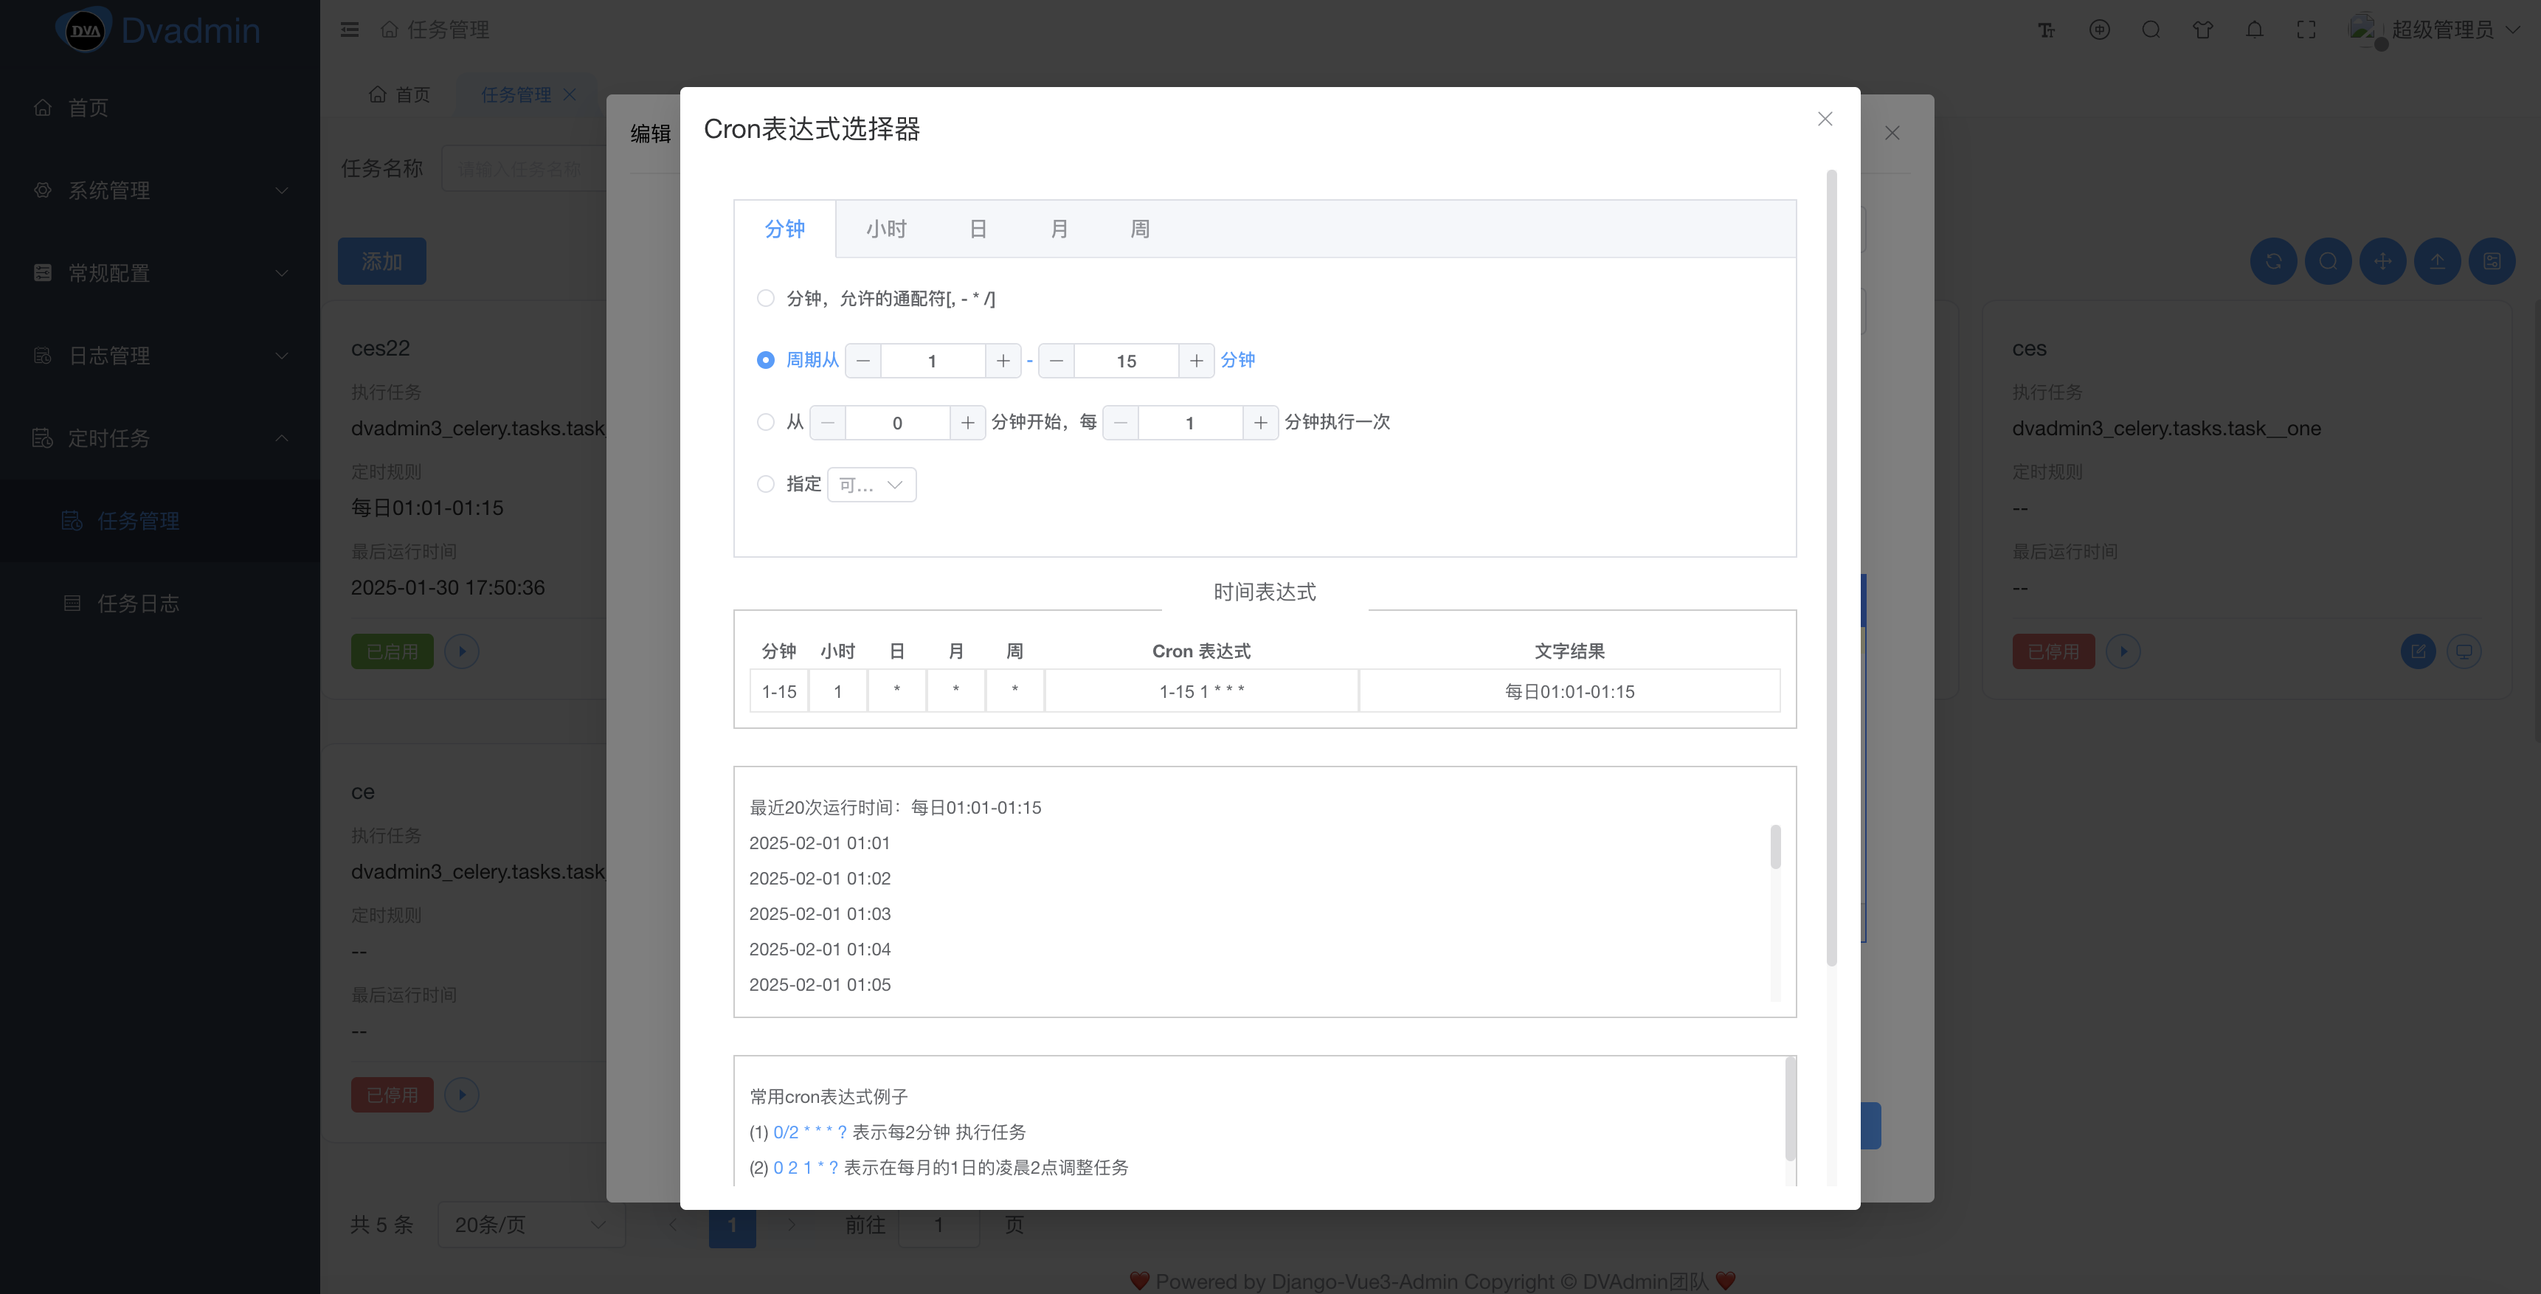The height and width of the screenshot is (1294, 2541).
Task: Click the search icon in top header
Action: coord(2151,30)
